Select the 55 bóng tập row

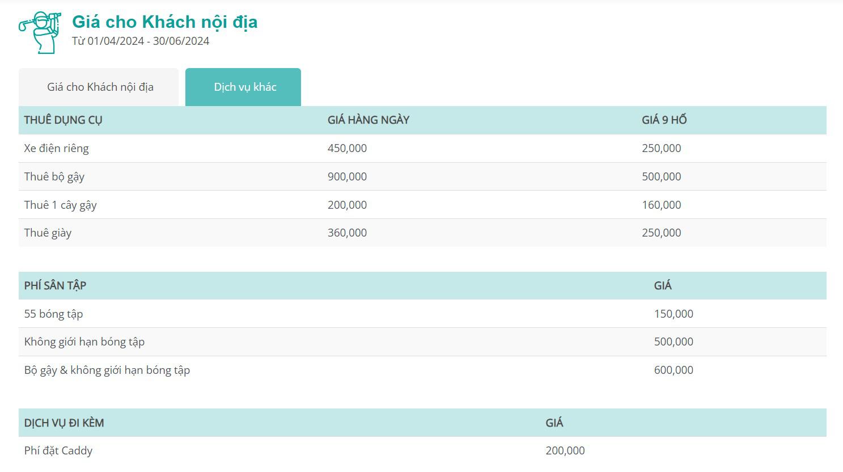tap(53, 314)
